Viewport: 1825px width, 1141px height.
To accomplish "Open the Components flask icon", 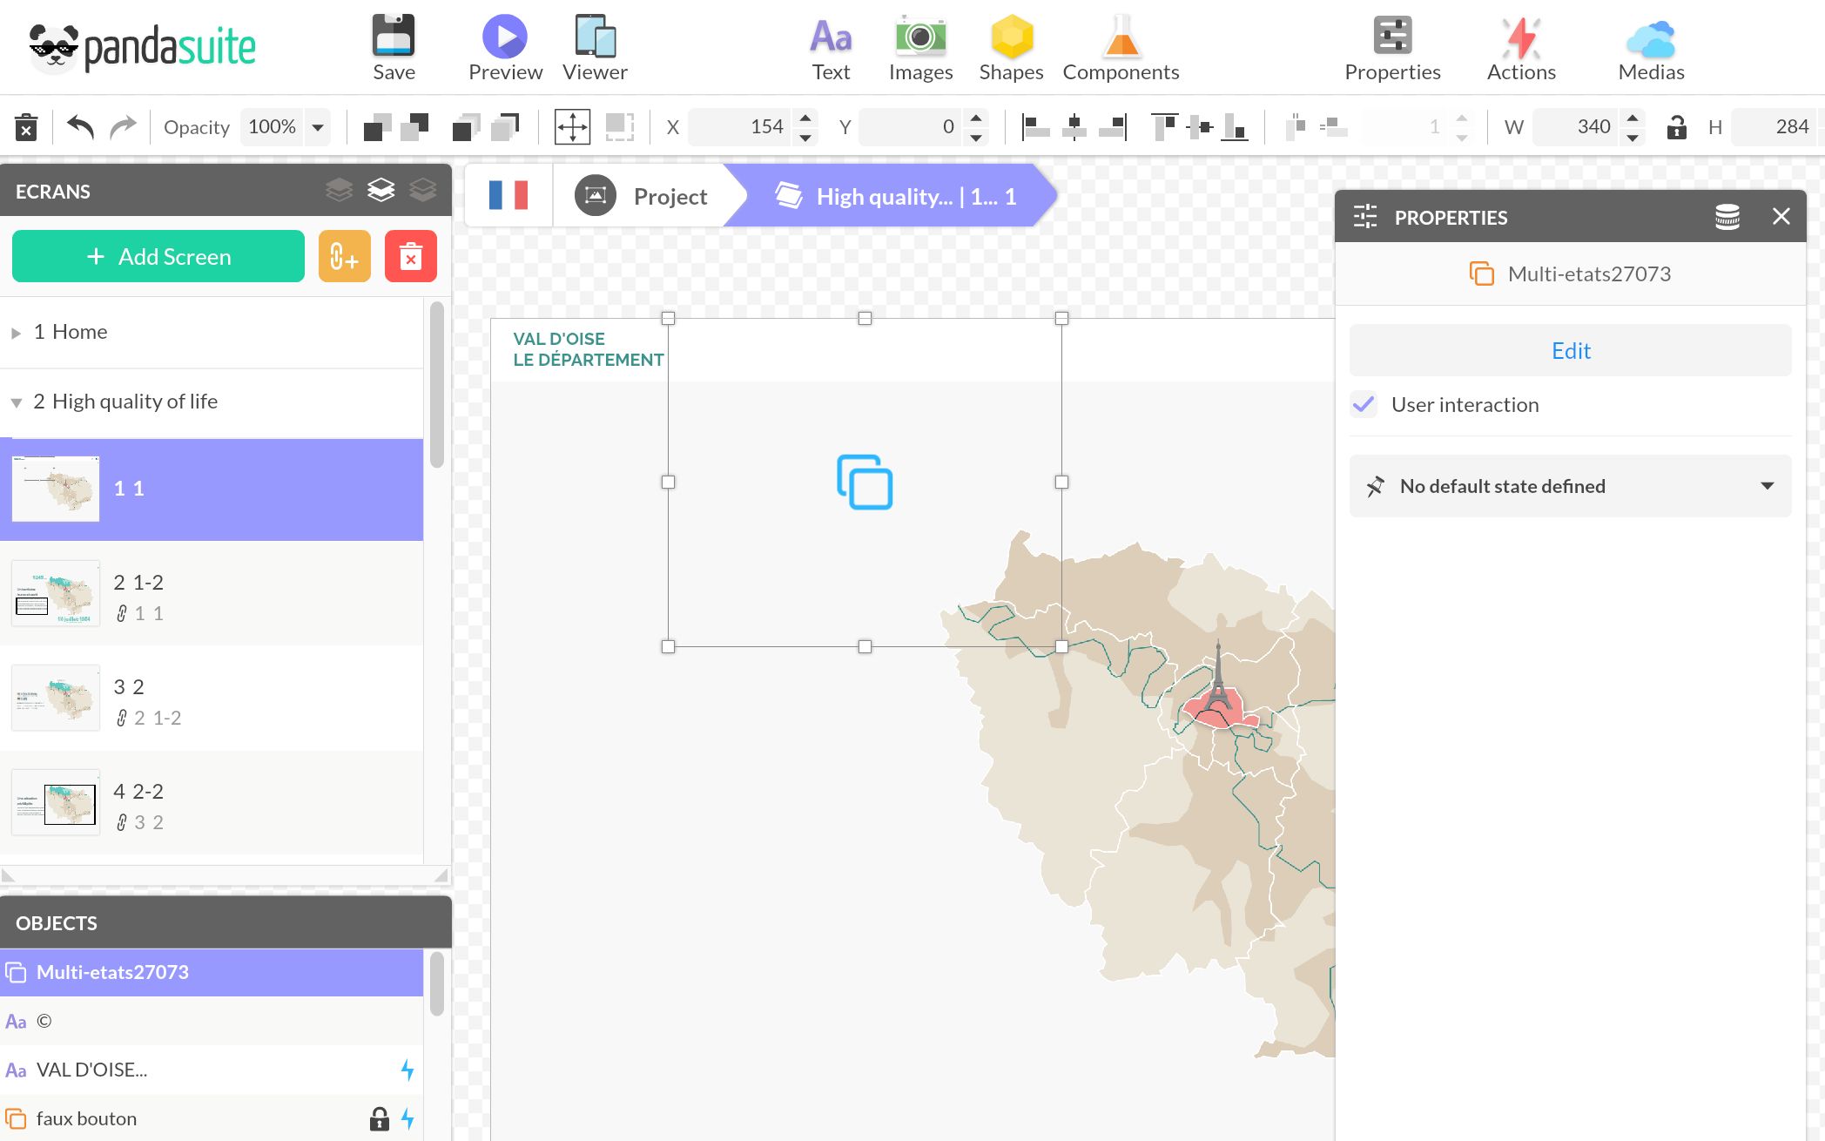I will (x=1121, y=37).
